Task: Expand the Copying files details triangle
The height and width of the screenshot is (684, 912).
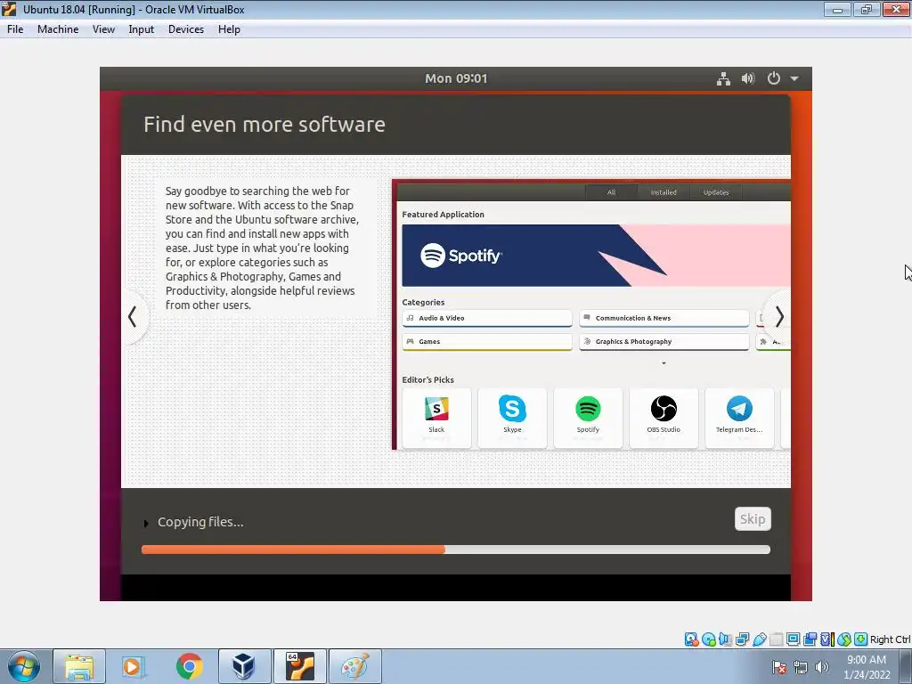Action: tap(146, 524)
